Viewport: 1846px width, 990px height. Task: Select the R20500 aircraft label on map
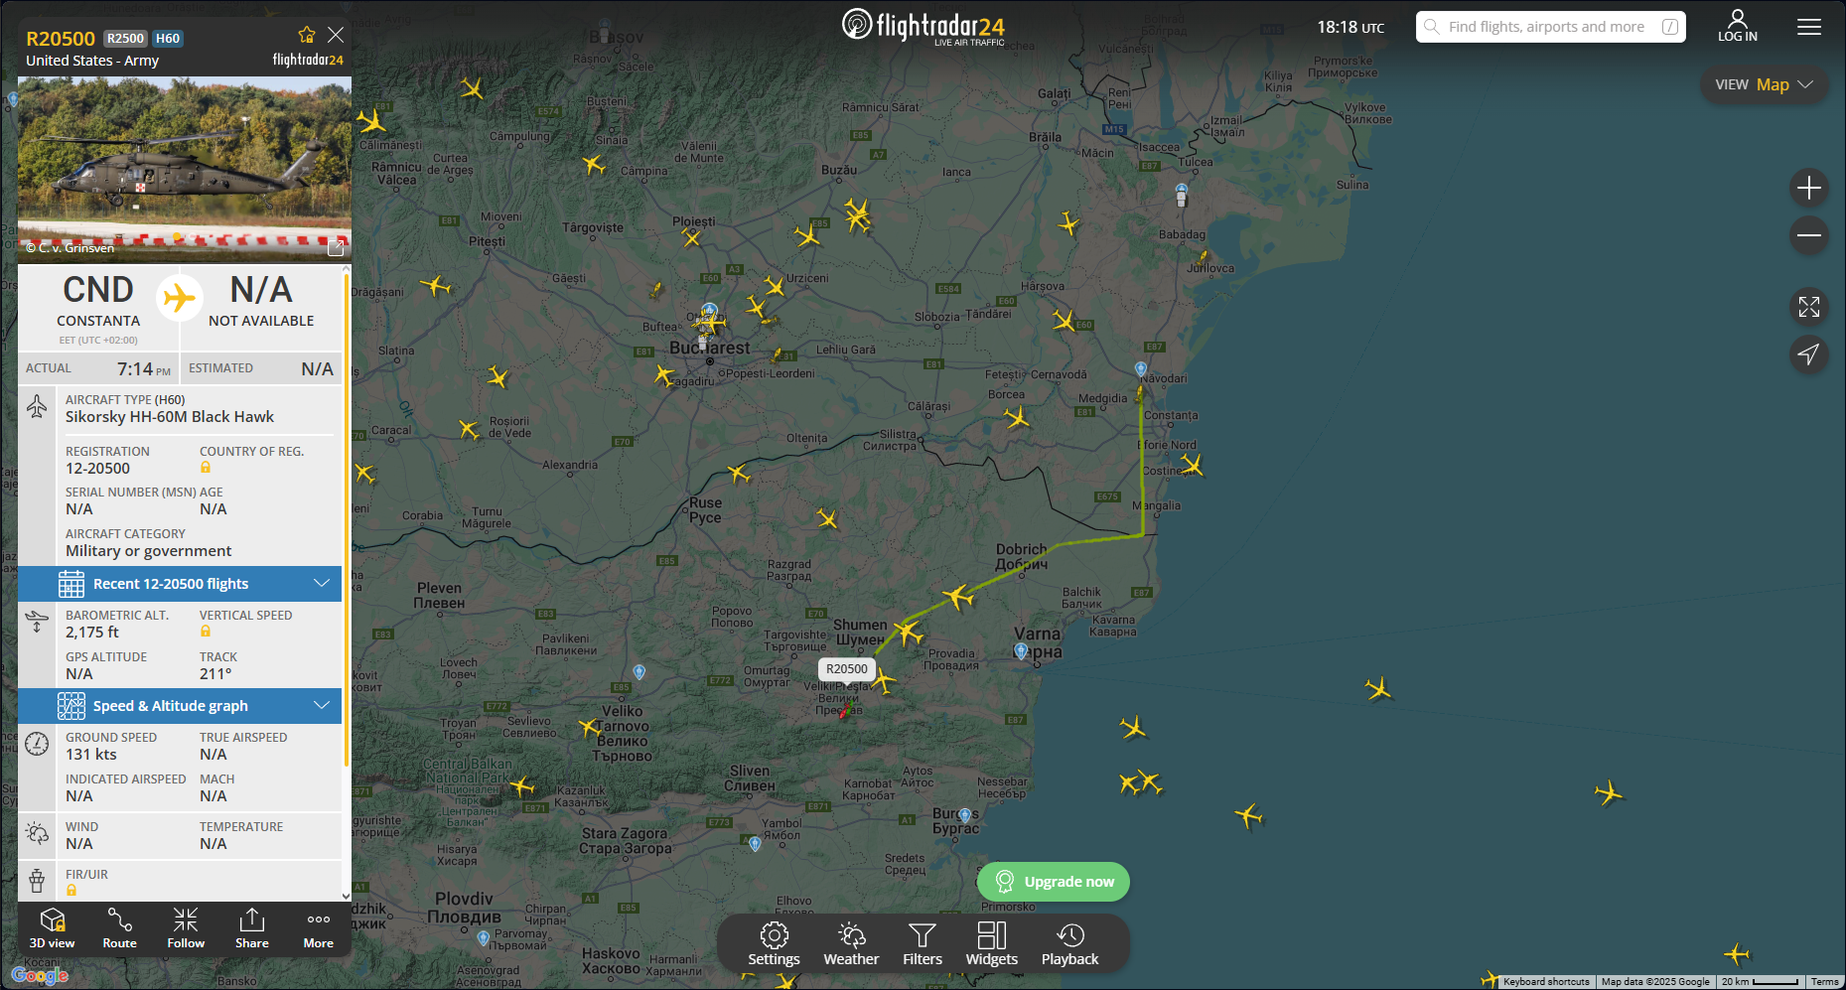pos(847,669)
